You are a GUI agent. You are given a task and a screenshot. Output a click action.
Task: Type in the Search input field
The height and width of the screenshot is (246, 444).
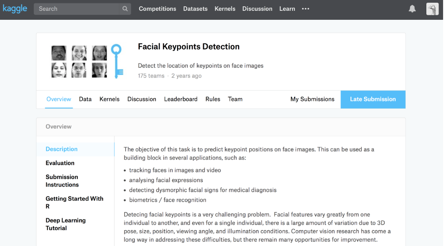click(76, 9)
